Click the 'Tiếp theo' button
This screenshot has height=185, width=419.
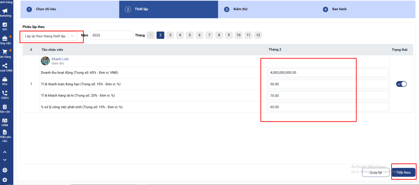(x=403, y=172)
